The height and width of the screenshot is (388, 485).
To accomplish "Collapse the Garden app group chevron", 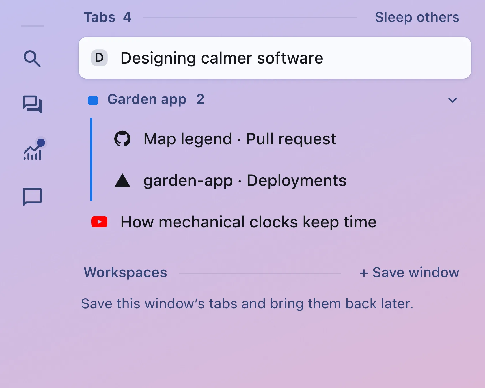I will click(452, 100).
